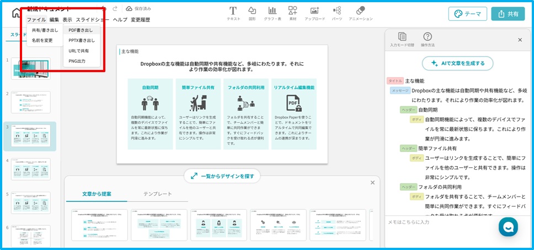Click the home icon
This screenshot has width=534, height=250.
pyautogui.click(x=16, y=14)
